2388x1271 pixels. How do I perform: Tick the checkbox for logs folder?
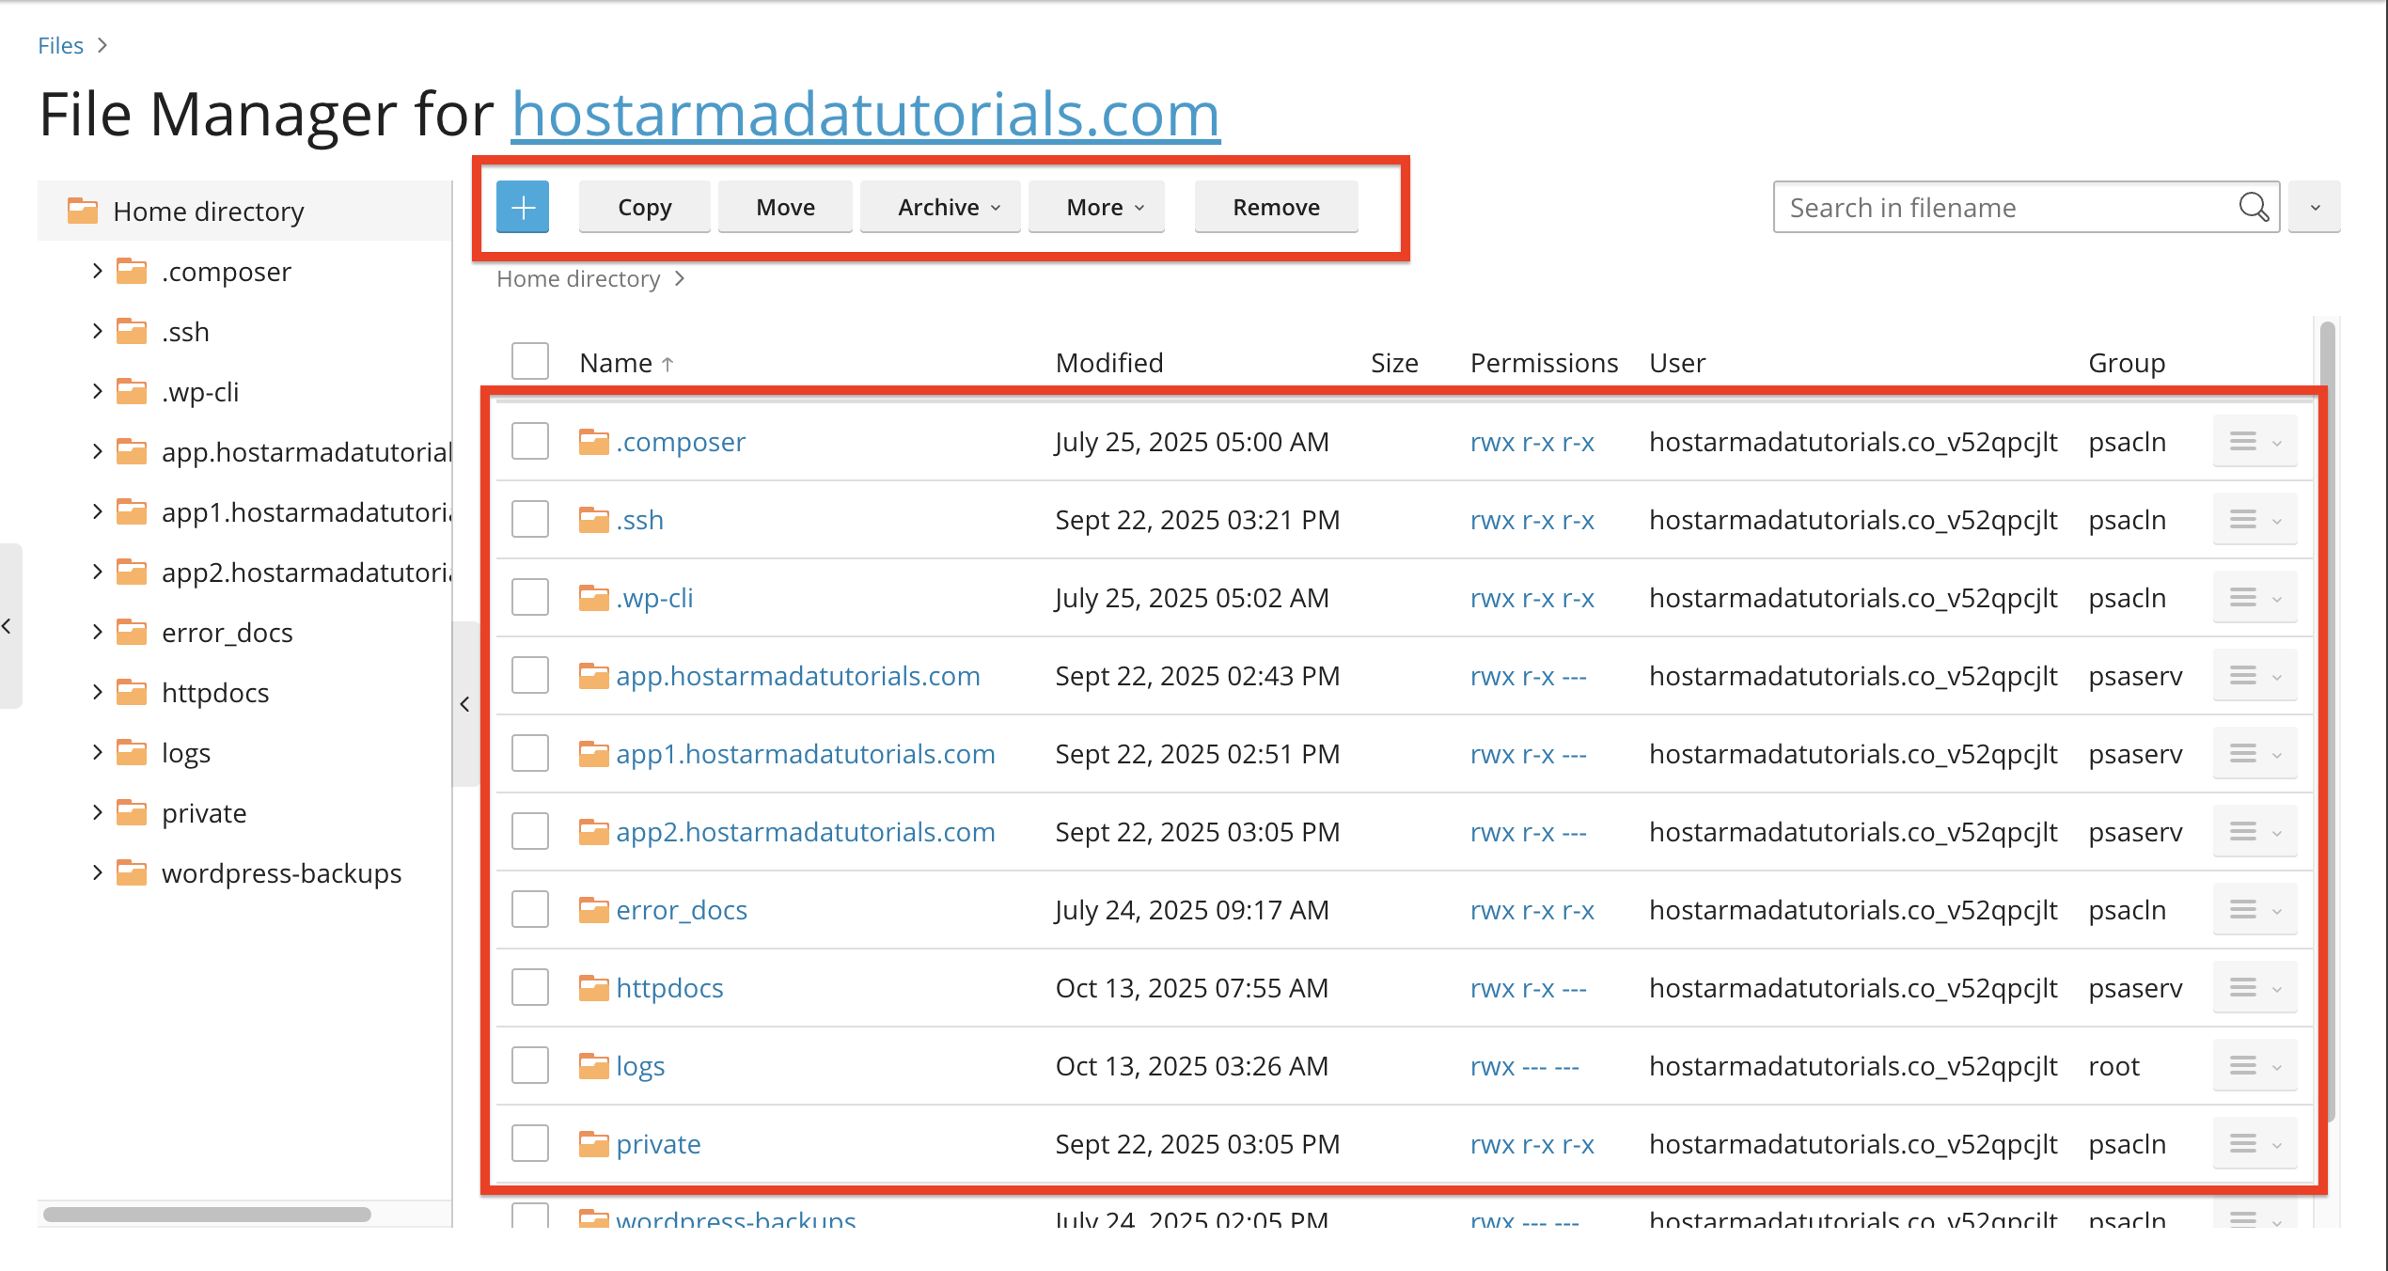(530, 1066)
